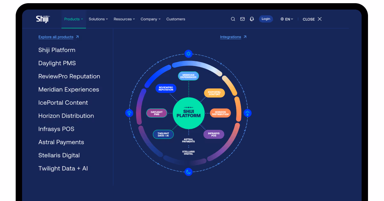This screenshot has width=384, height=201.
Task: Click the sunrise icon left of diagram
Action: 129,113
